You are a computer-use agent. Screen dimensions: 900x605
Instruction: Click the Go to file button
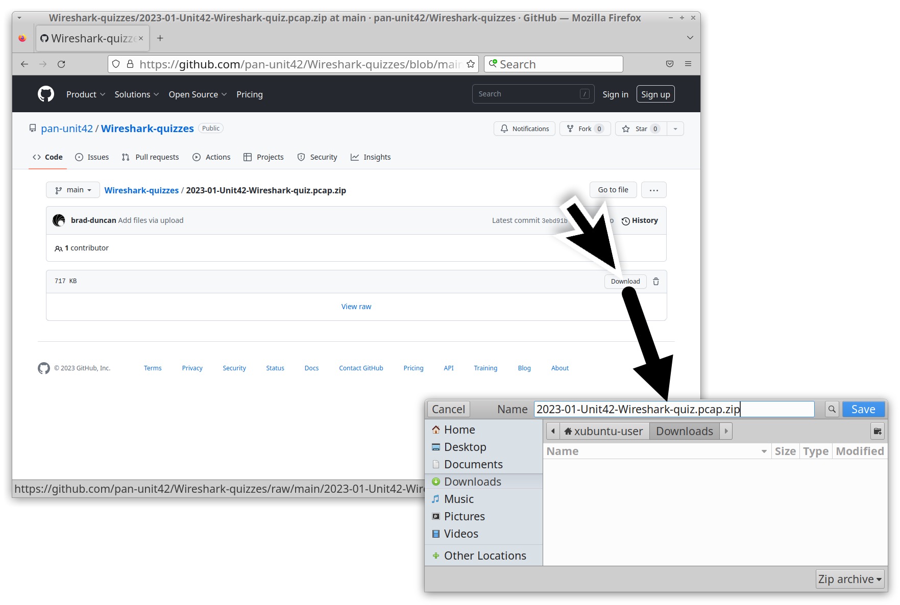click(x=613, y=190)
